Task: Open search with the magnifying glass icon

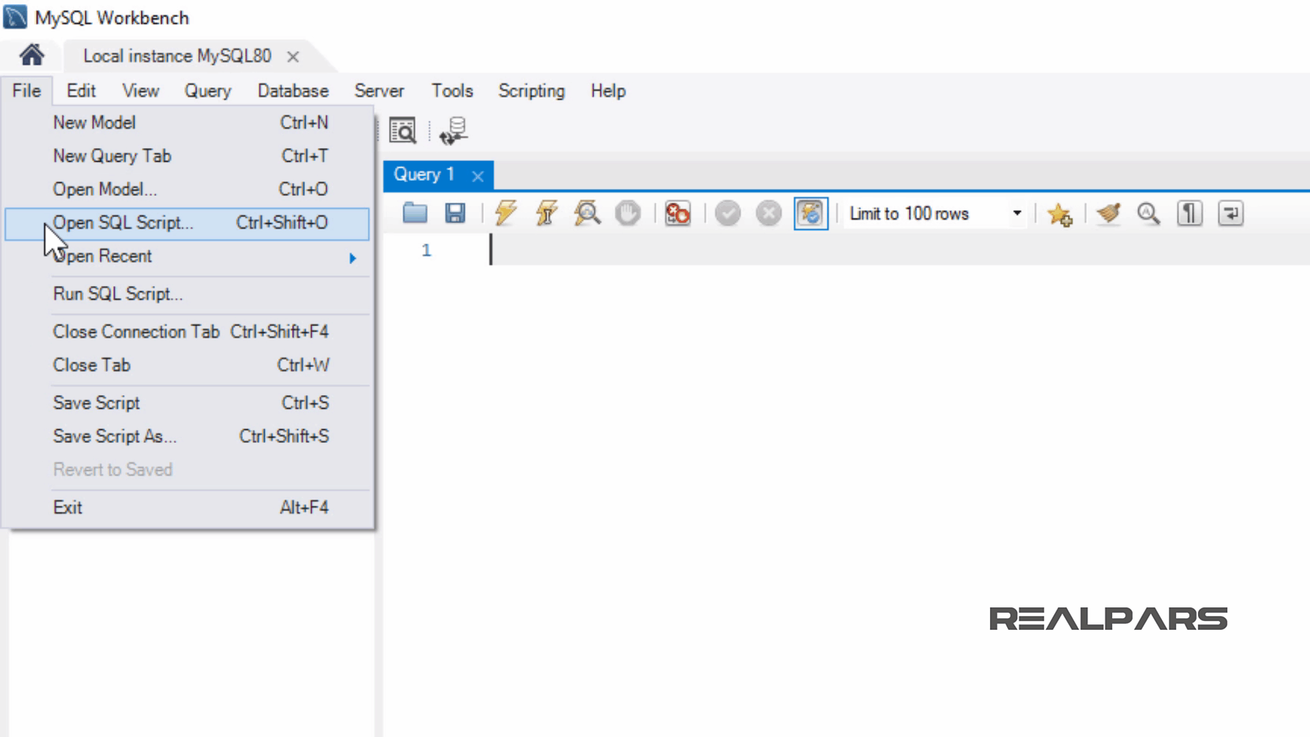Action: pos(1148,214)
